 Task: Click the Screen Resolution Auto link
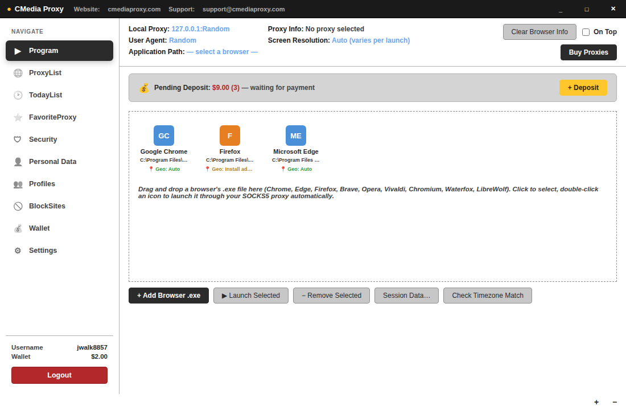click(x=371, y=40)
